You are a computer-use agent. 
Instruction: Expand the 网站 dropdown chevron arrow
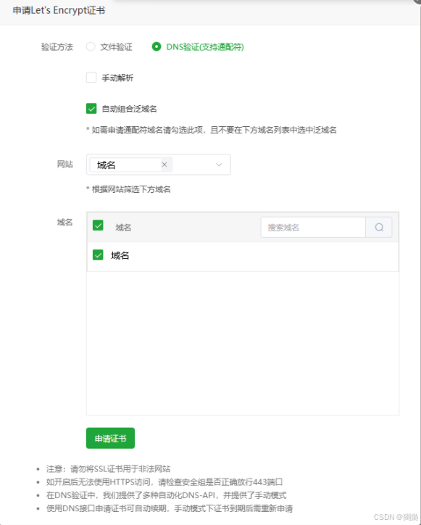219,165
